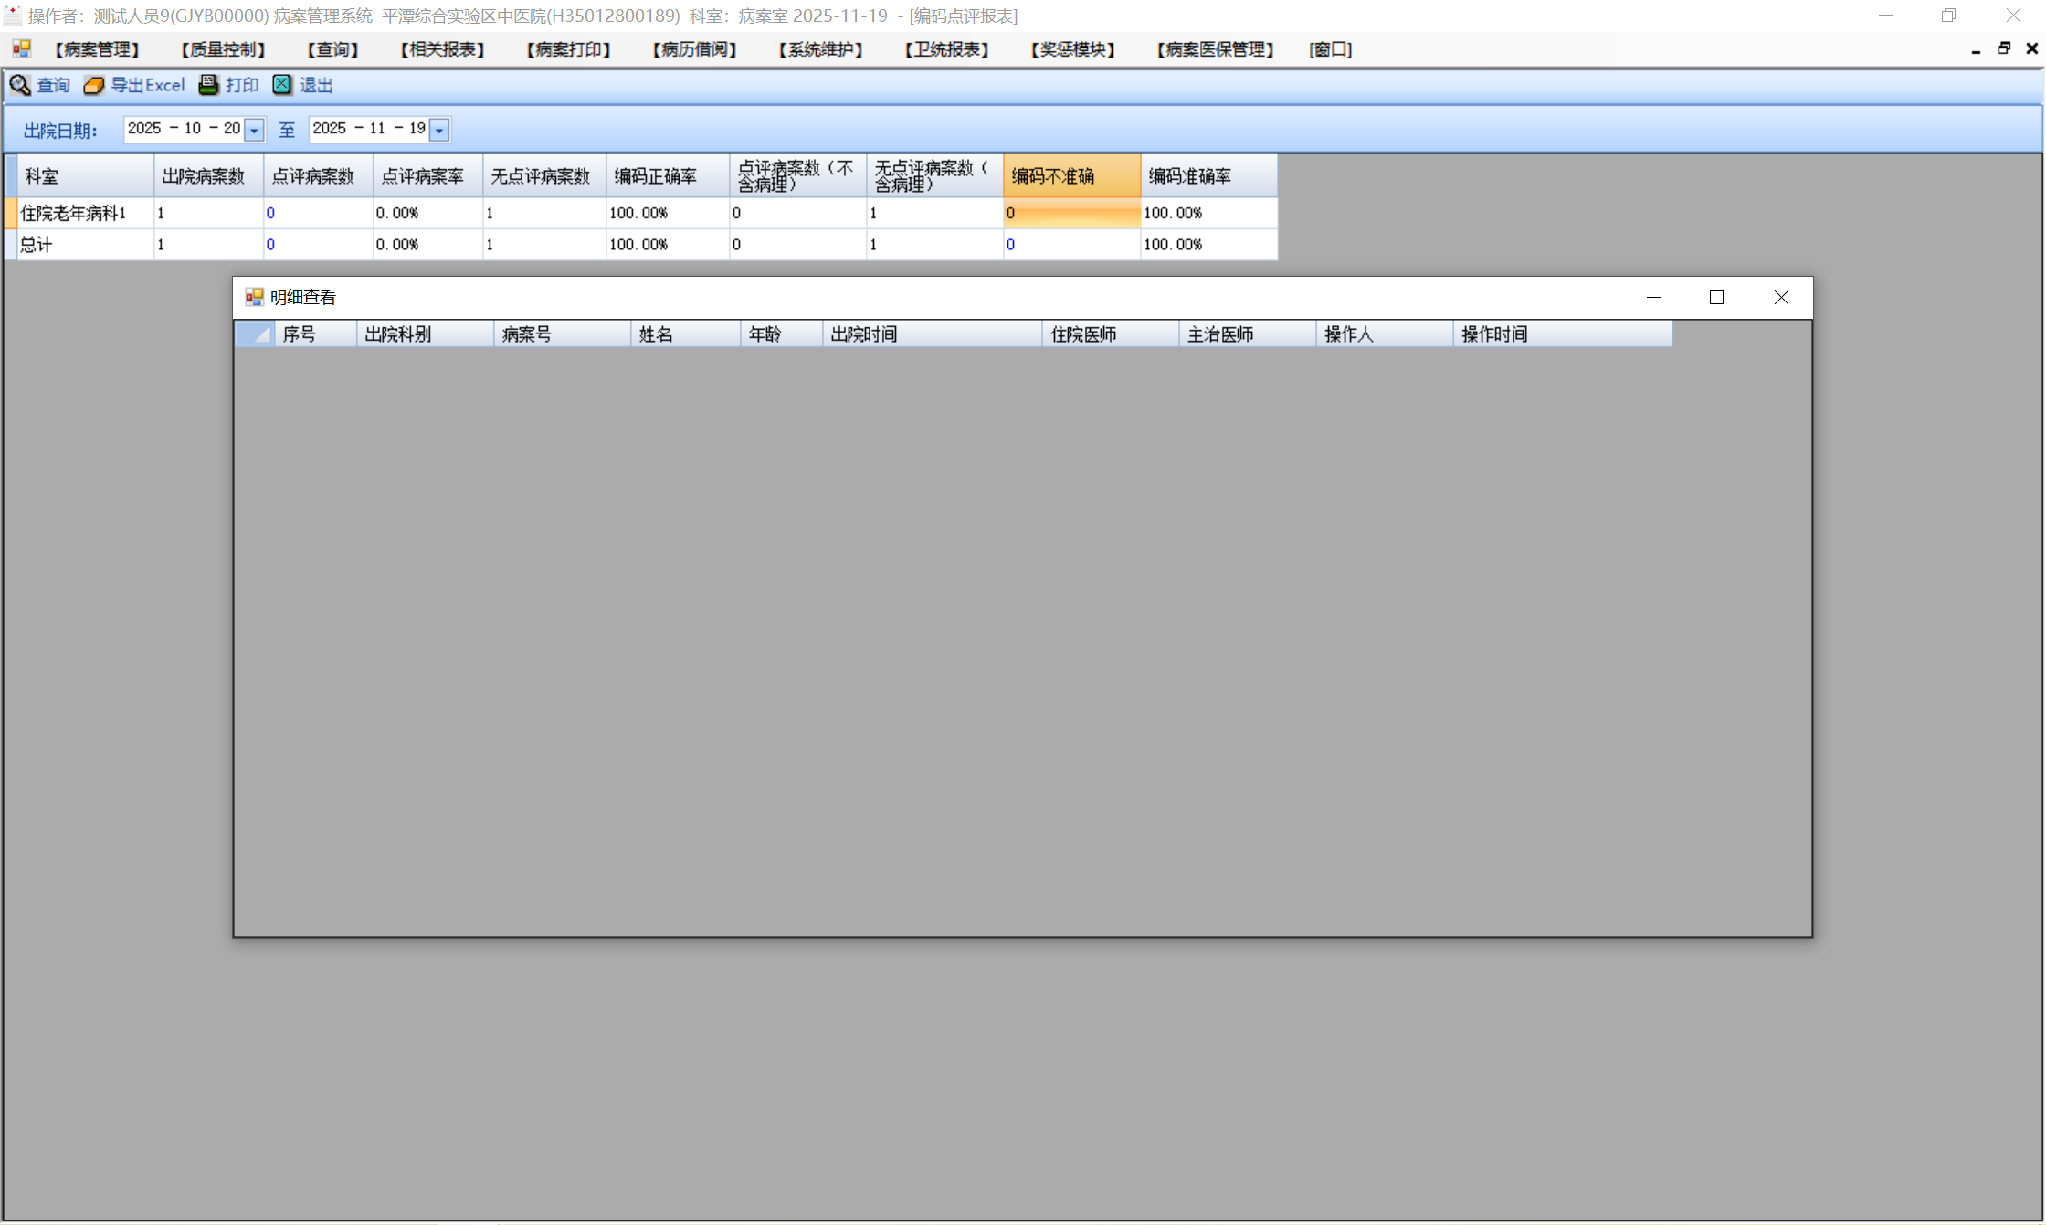Click the magnifier Query icon

(x=20, y=85)
